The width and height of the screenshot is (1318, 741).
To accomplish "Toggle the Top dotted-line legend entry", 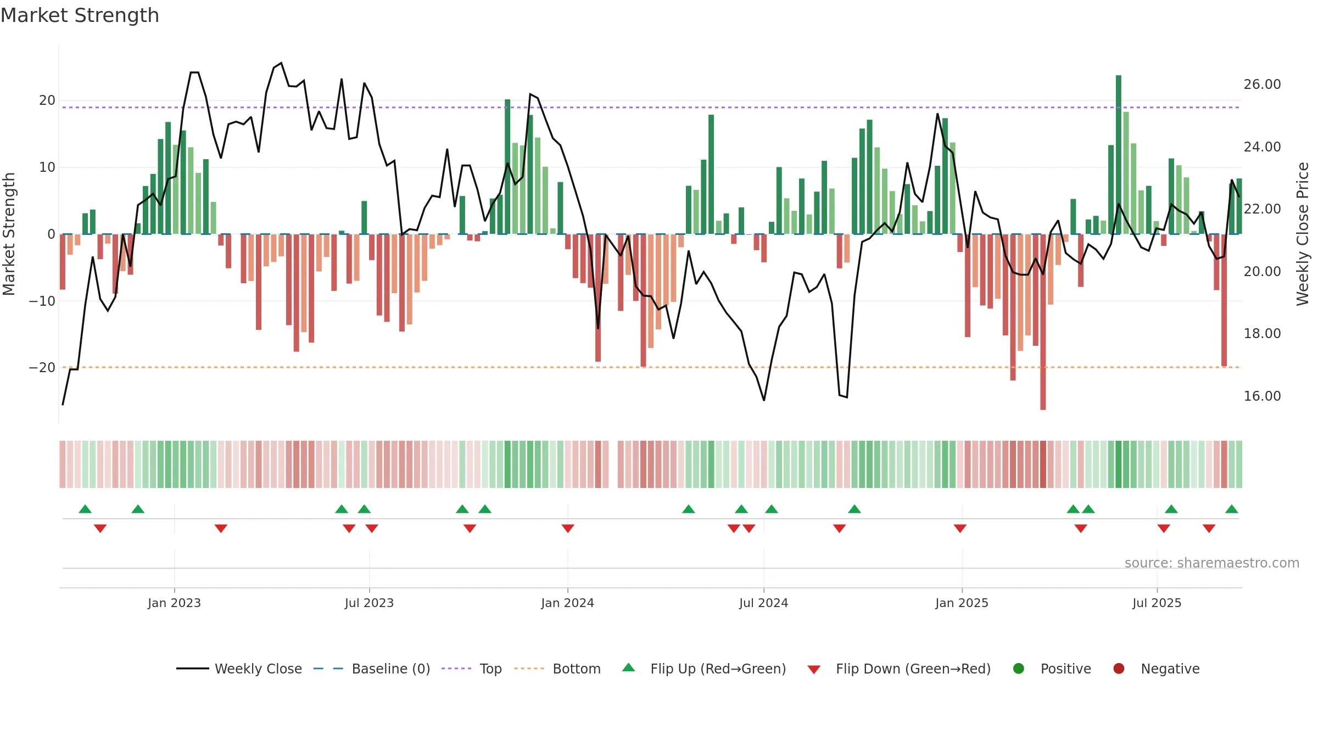I will [472, 669].
